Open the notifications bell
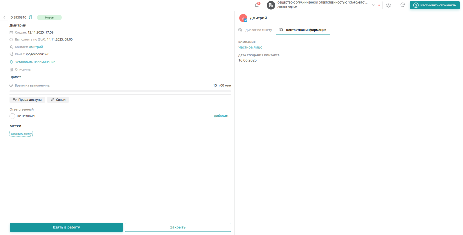Image resolution: width=463 pixels, height=235 pixels. 257,5
